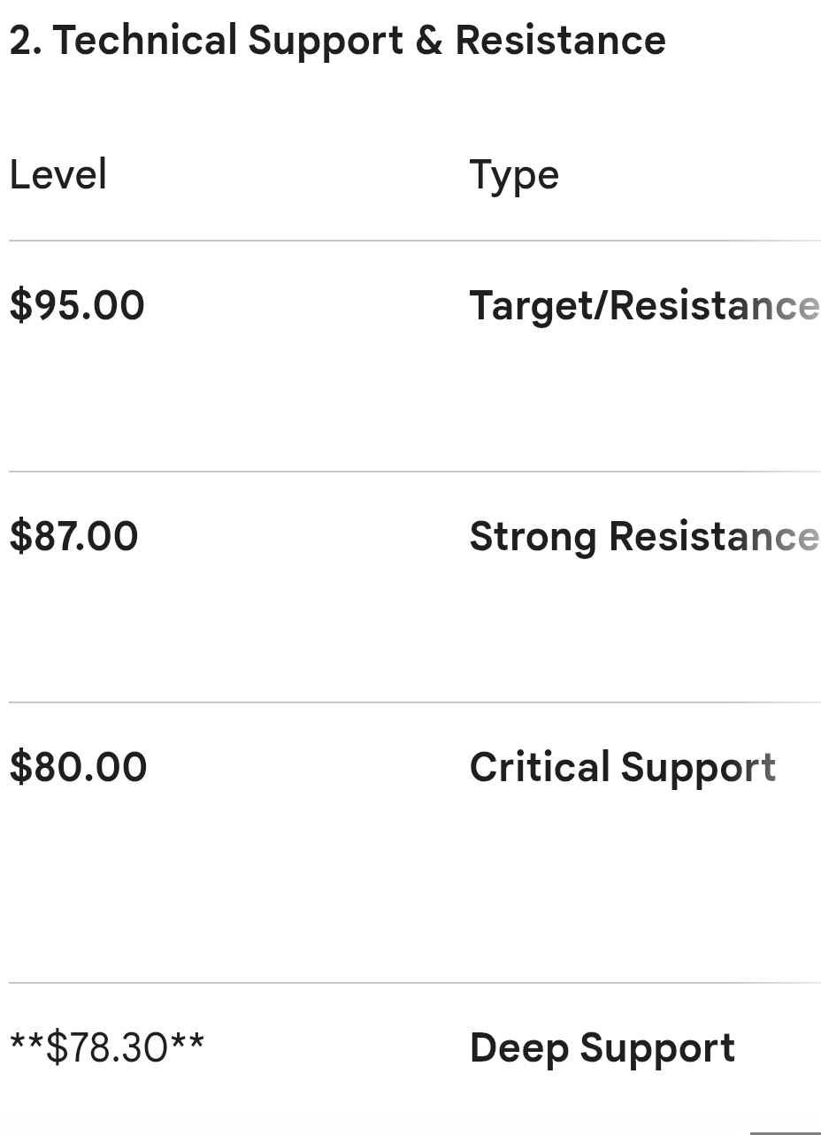The width and height of the screenshot is (821, 1135).
Task: Click the Target/Resistance type cell
Action: pyautogui.click(x=643, y=305)
